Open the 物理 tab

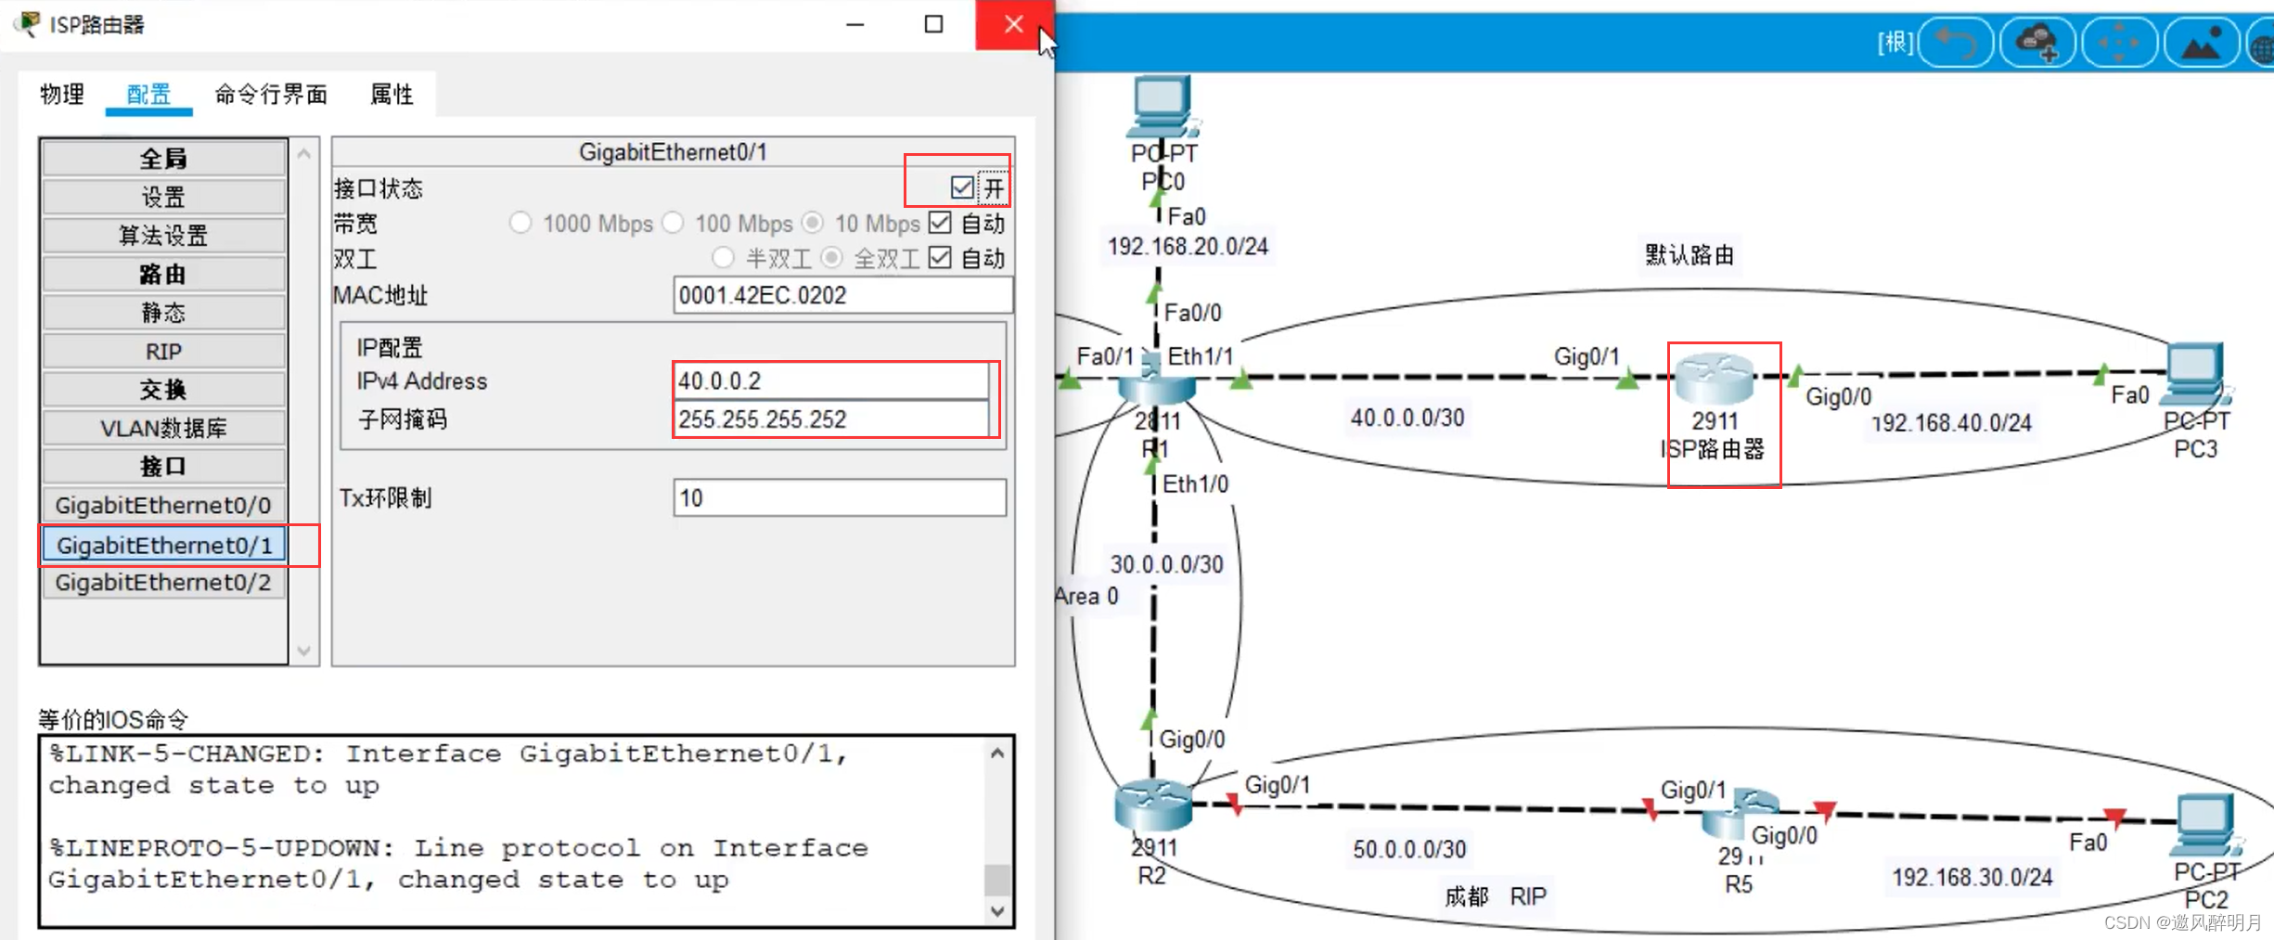(62, 94)
